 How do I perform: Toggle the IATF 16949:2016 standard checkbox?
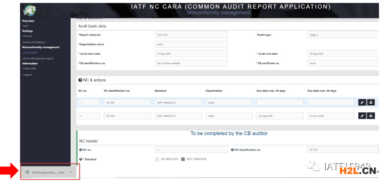(183, 159)
